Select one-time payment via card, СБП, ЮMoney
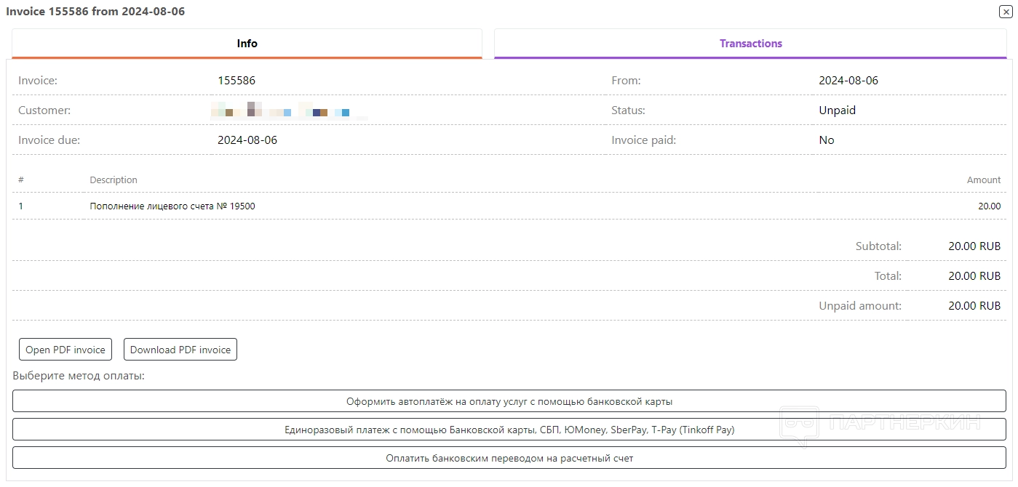The width and height of the screenshot is (1018, 487). (x=509, y=430)
